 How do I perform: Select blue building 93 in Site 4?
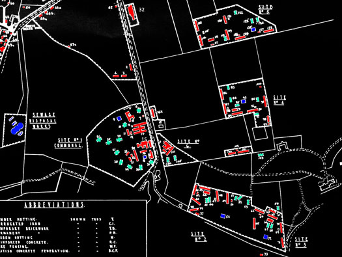244,101
